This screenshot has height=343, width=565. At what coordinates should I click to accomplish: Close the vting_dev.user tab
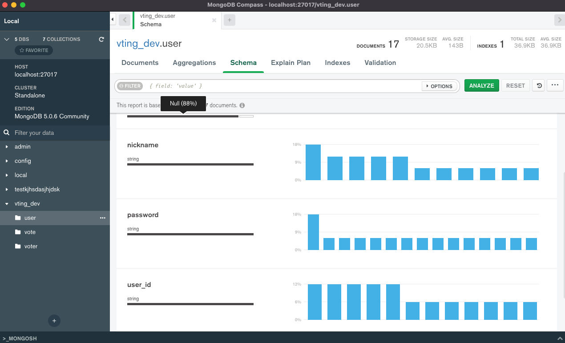click(214, 20)
